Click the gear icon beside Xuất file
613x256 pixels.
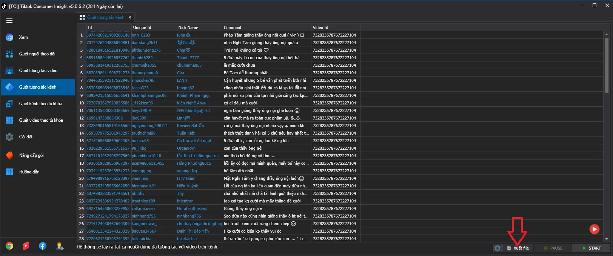pos(497,248)
